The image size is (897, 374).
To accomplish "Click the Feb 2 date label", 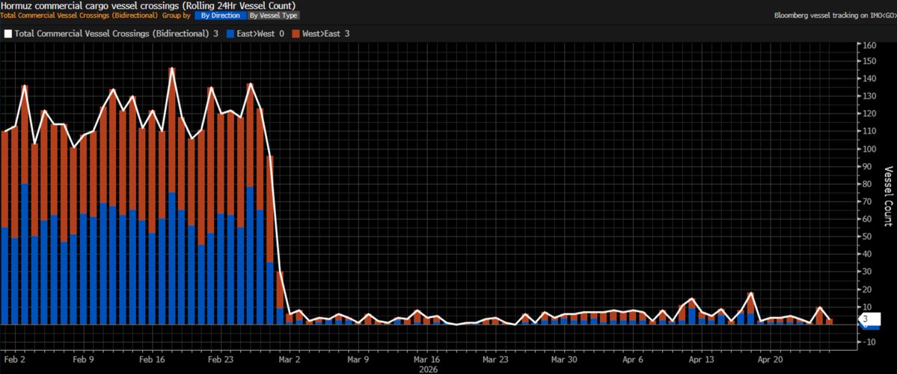I will click(15, 361).
